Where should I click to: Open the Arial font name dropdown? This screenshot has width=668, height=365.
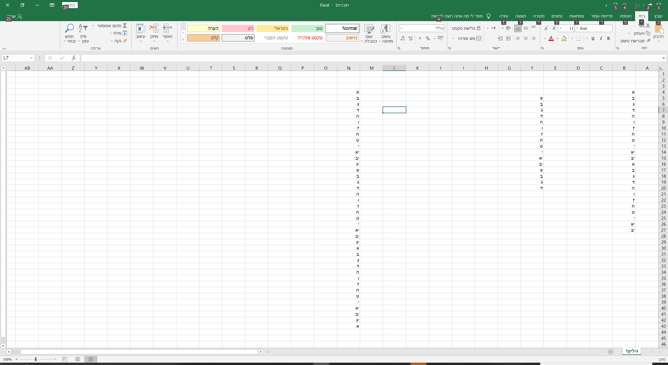point(577,28)
